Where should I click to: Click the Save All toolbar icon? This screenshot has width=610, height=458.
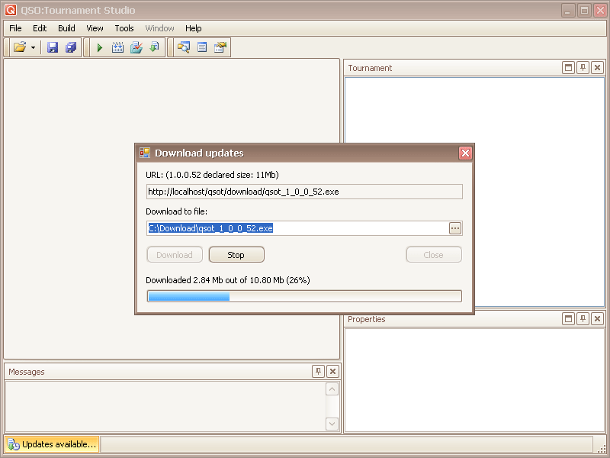tap(71, 47)
